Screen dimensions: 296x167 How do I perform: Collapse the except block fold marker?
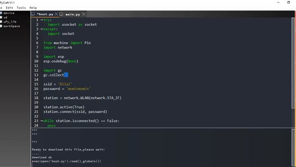pos(42,29)
